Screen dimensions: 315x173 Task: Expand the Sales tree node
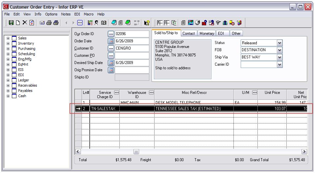point(8,38)
